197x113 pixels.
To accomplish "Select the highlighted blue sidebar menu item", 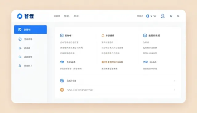I will [x=30, y=29].
